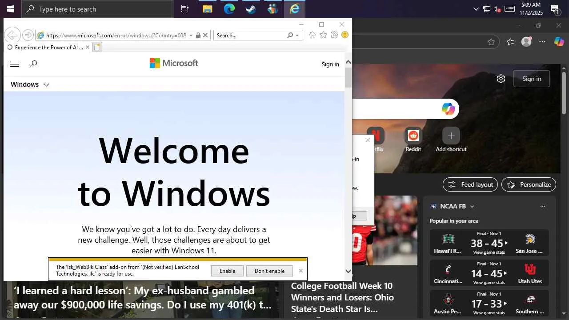
Task: Expand the address bar autocomplete dropdown
Action: [x=191, y=36]
